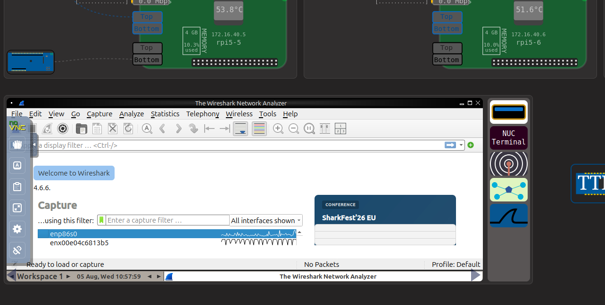Click the noVNC disconnect icon

click(x=17, y=250)
